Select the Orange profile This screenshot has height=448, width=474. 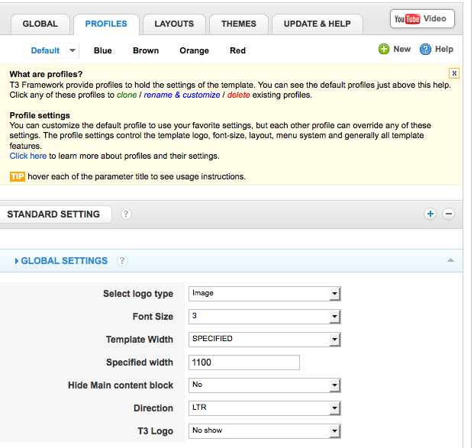(194, 51)
